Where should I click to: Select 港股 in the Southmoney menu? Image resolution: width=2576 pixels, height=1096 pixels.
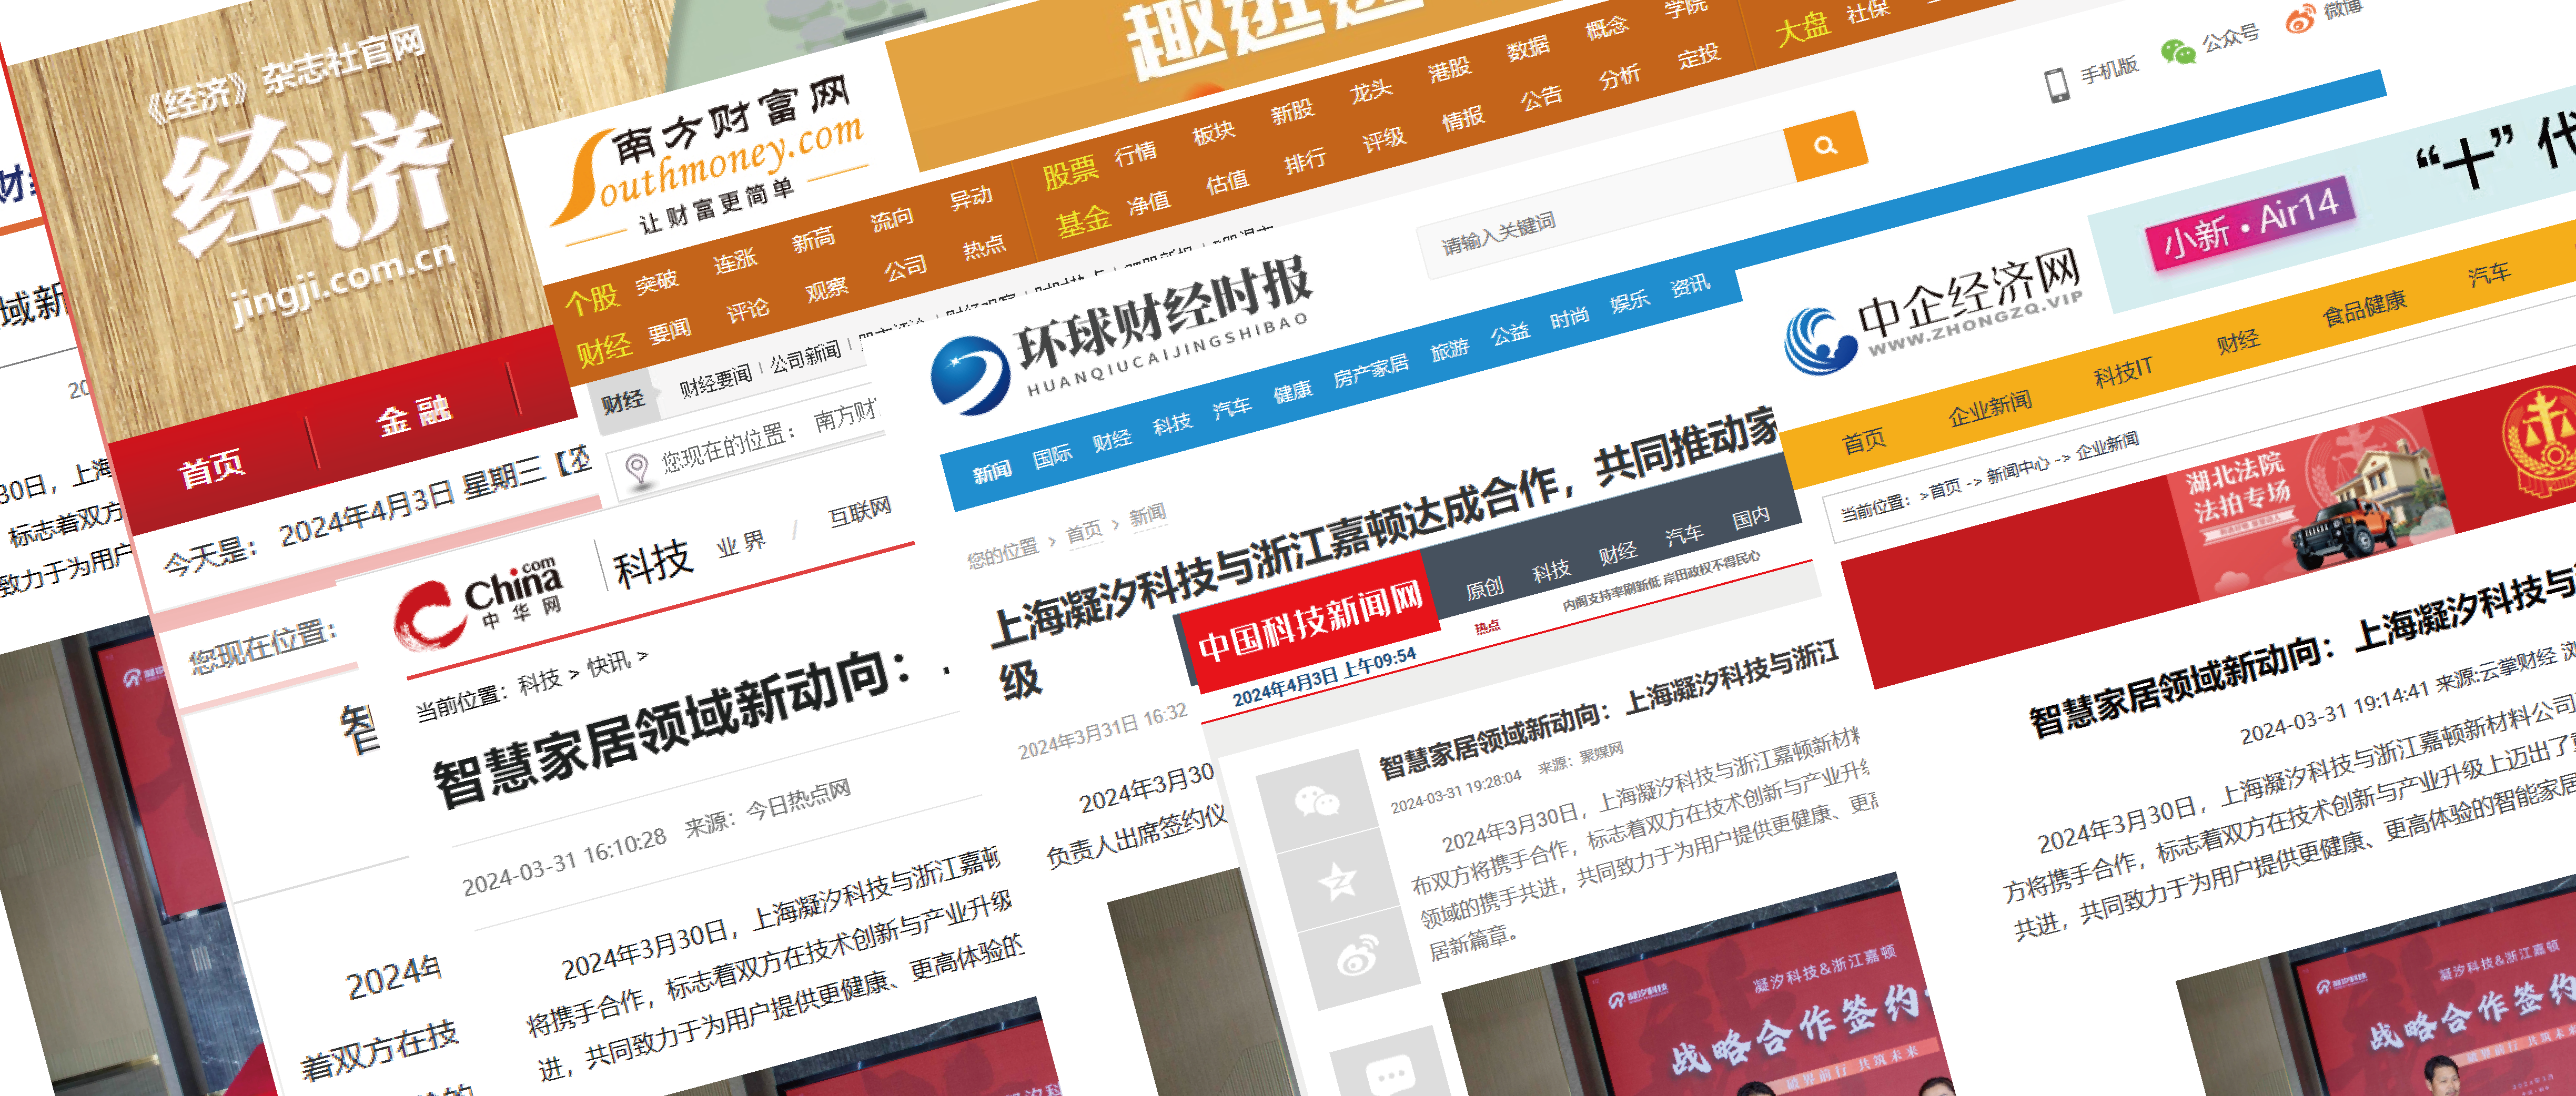click(x=1449, y=70)
